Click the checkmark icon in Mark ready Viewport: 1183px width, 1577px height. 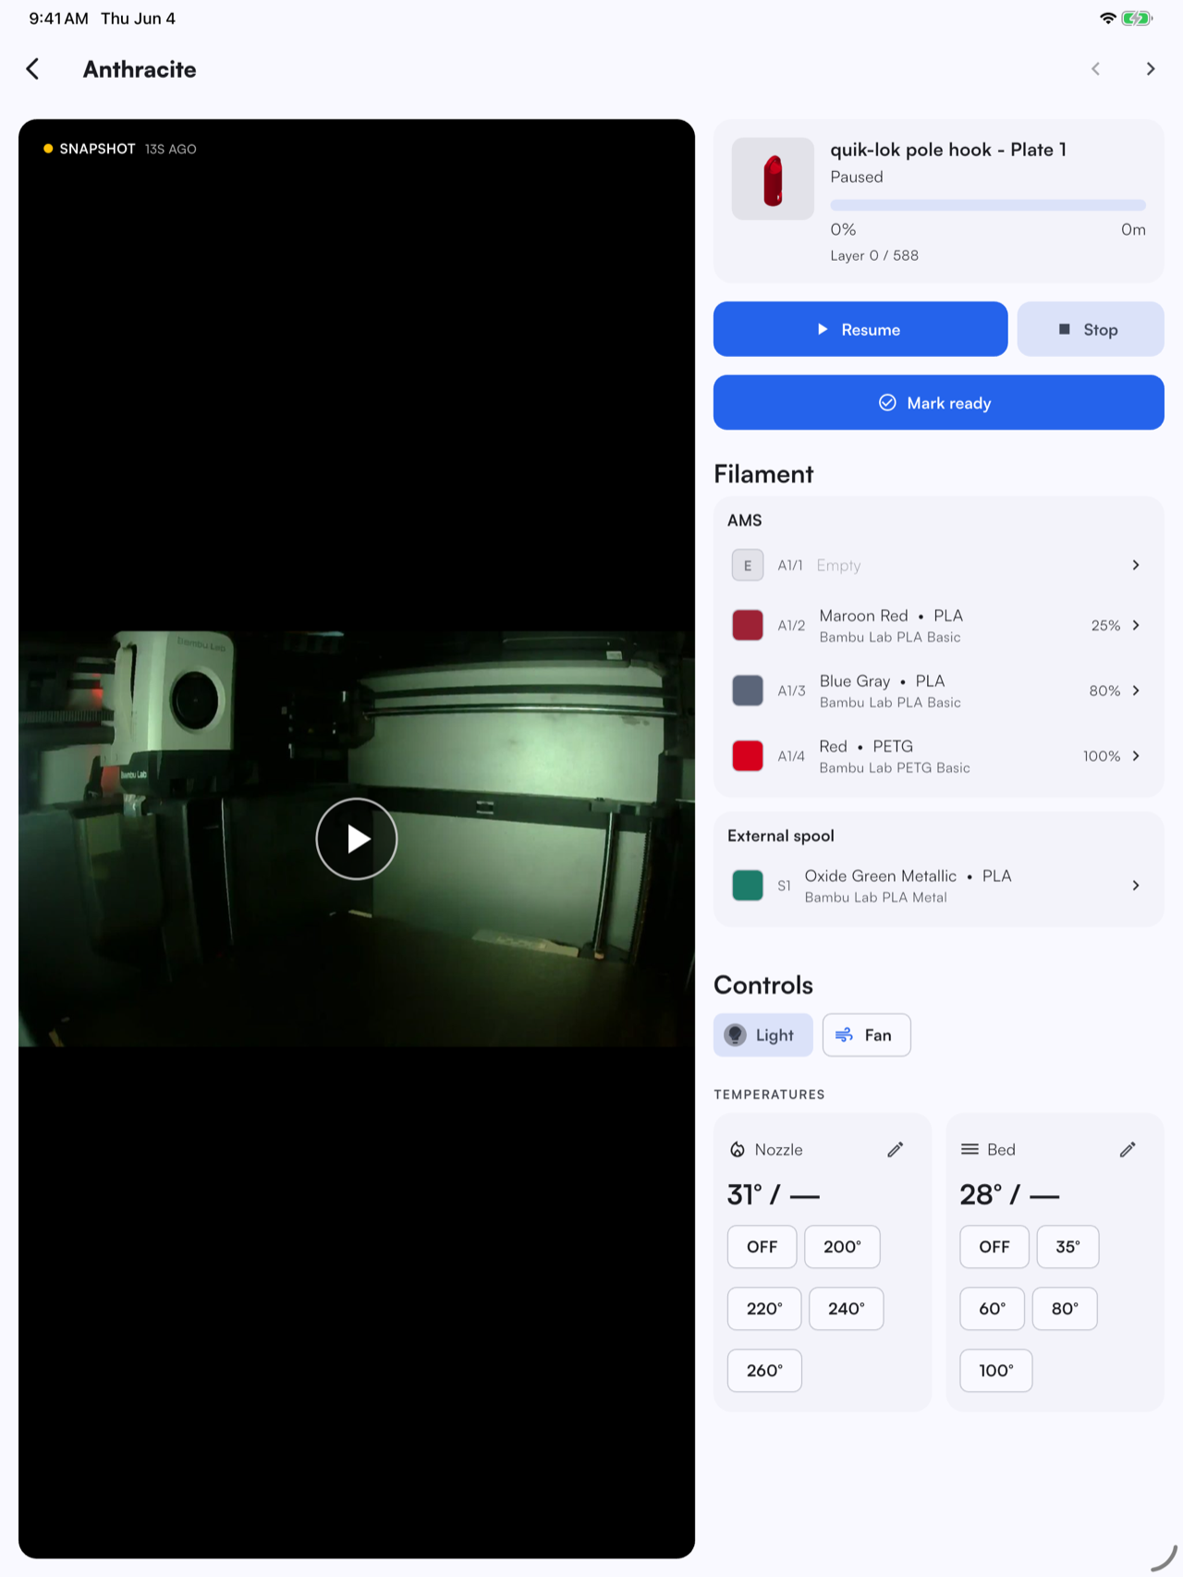(887, 403)
